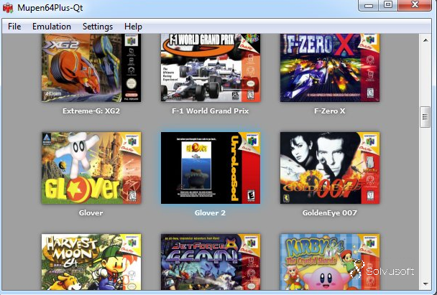The width and height of the screenshot is (437, 295).
Task: Select the GoldenEye 007 cover art
Action: [330, 168]
